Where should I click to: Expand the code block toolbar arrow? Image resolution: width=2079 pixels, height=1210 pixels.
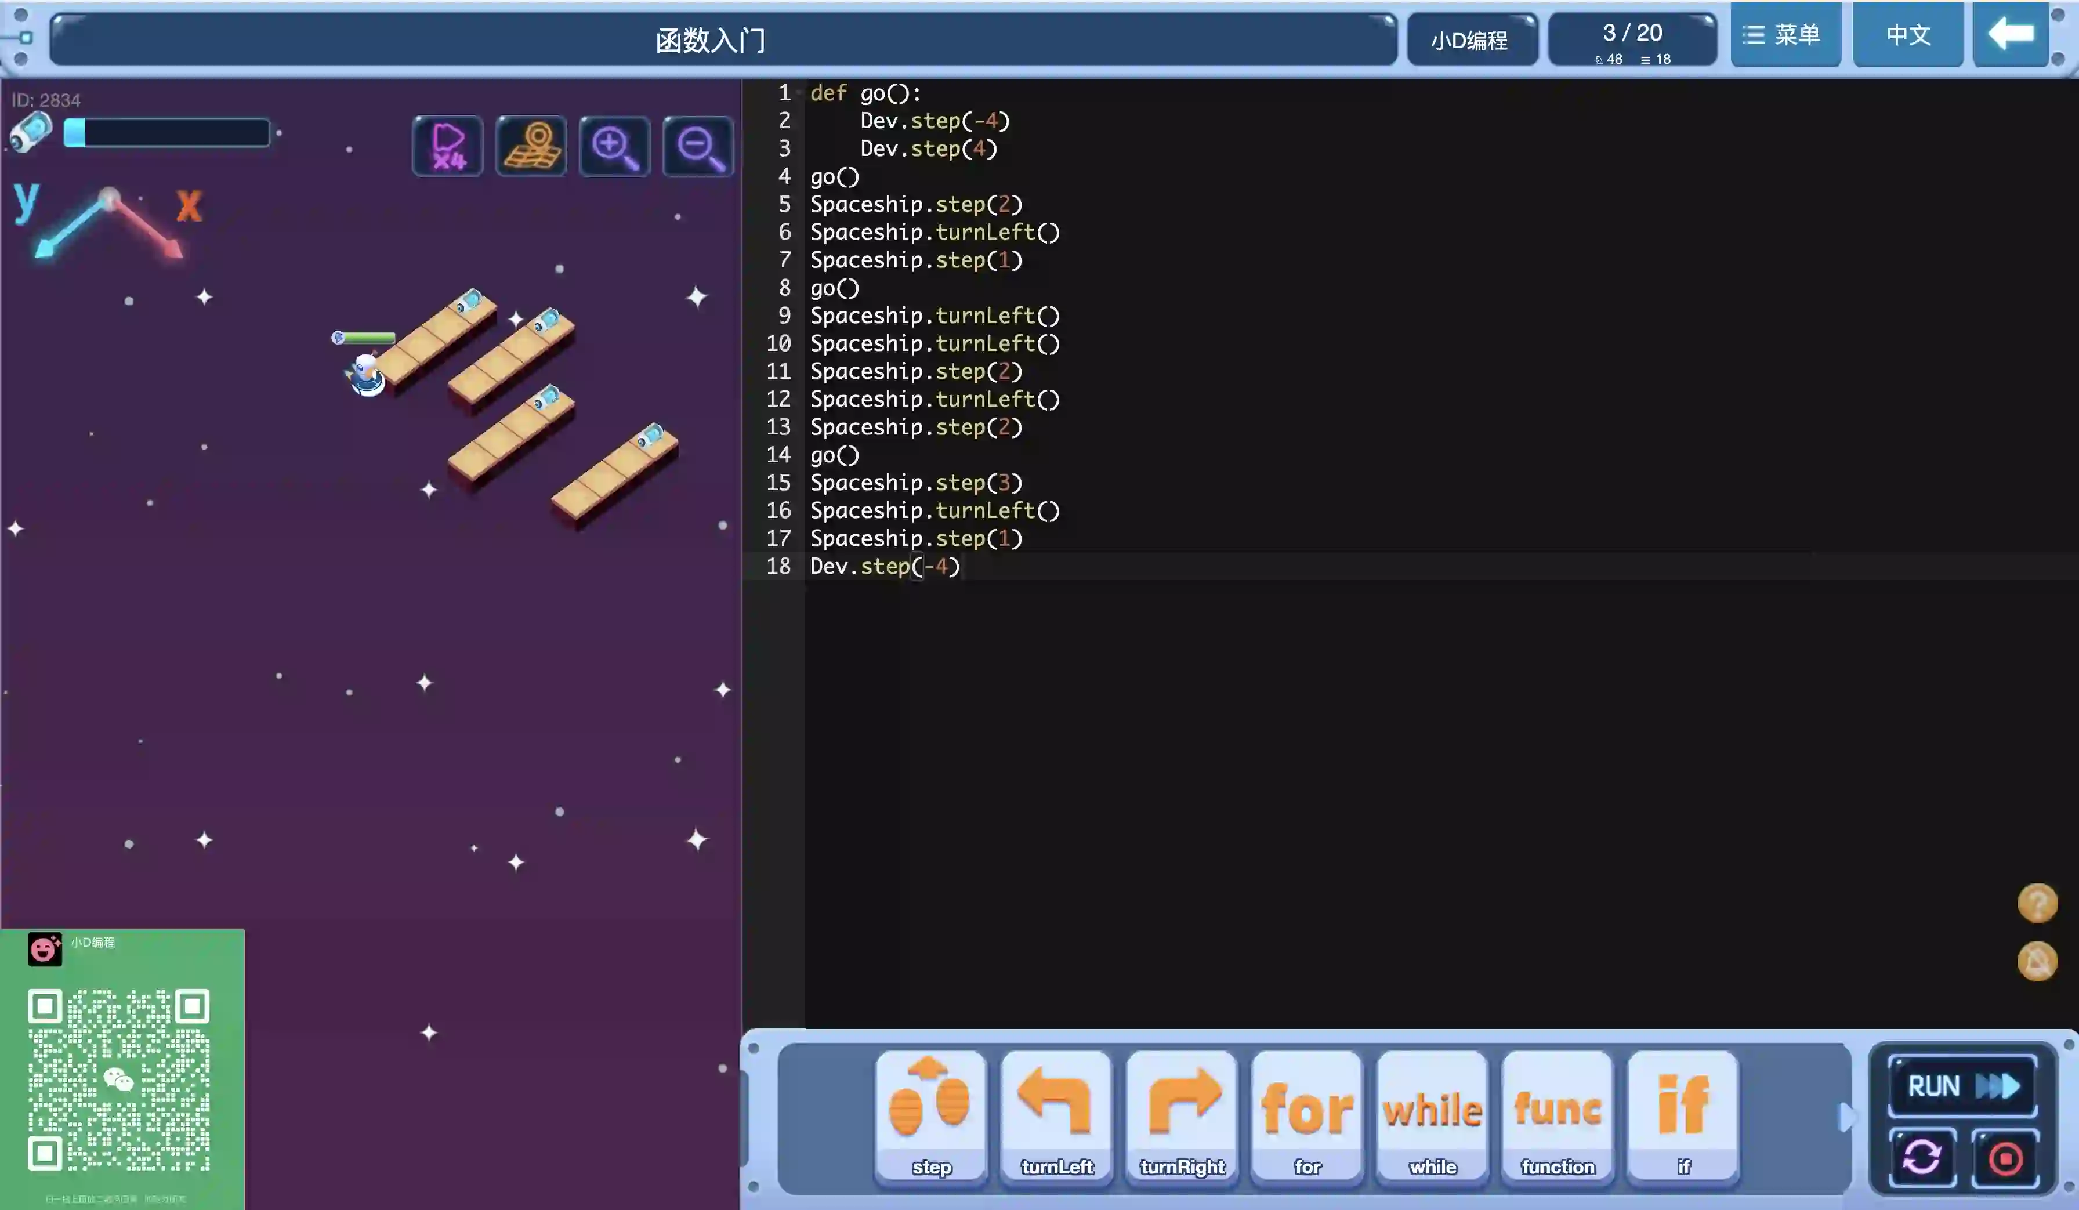1846,1117
